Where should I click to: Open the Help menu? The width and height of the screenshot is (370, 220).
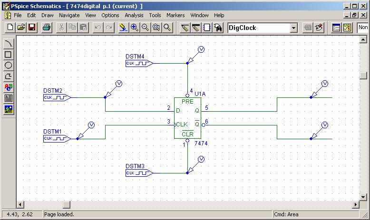[x=219, y=15]
